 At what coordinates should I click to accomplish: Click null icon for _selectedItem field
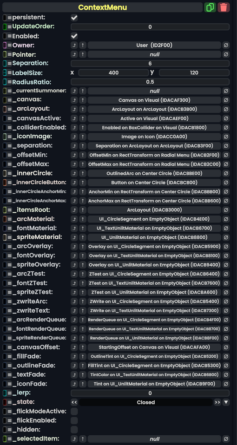[x=226, y=439]
